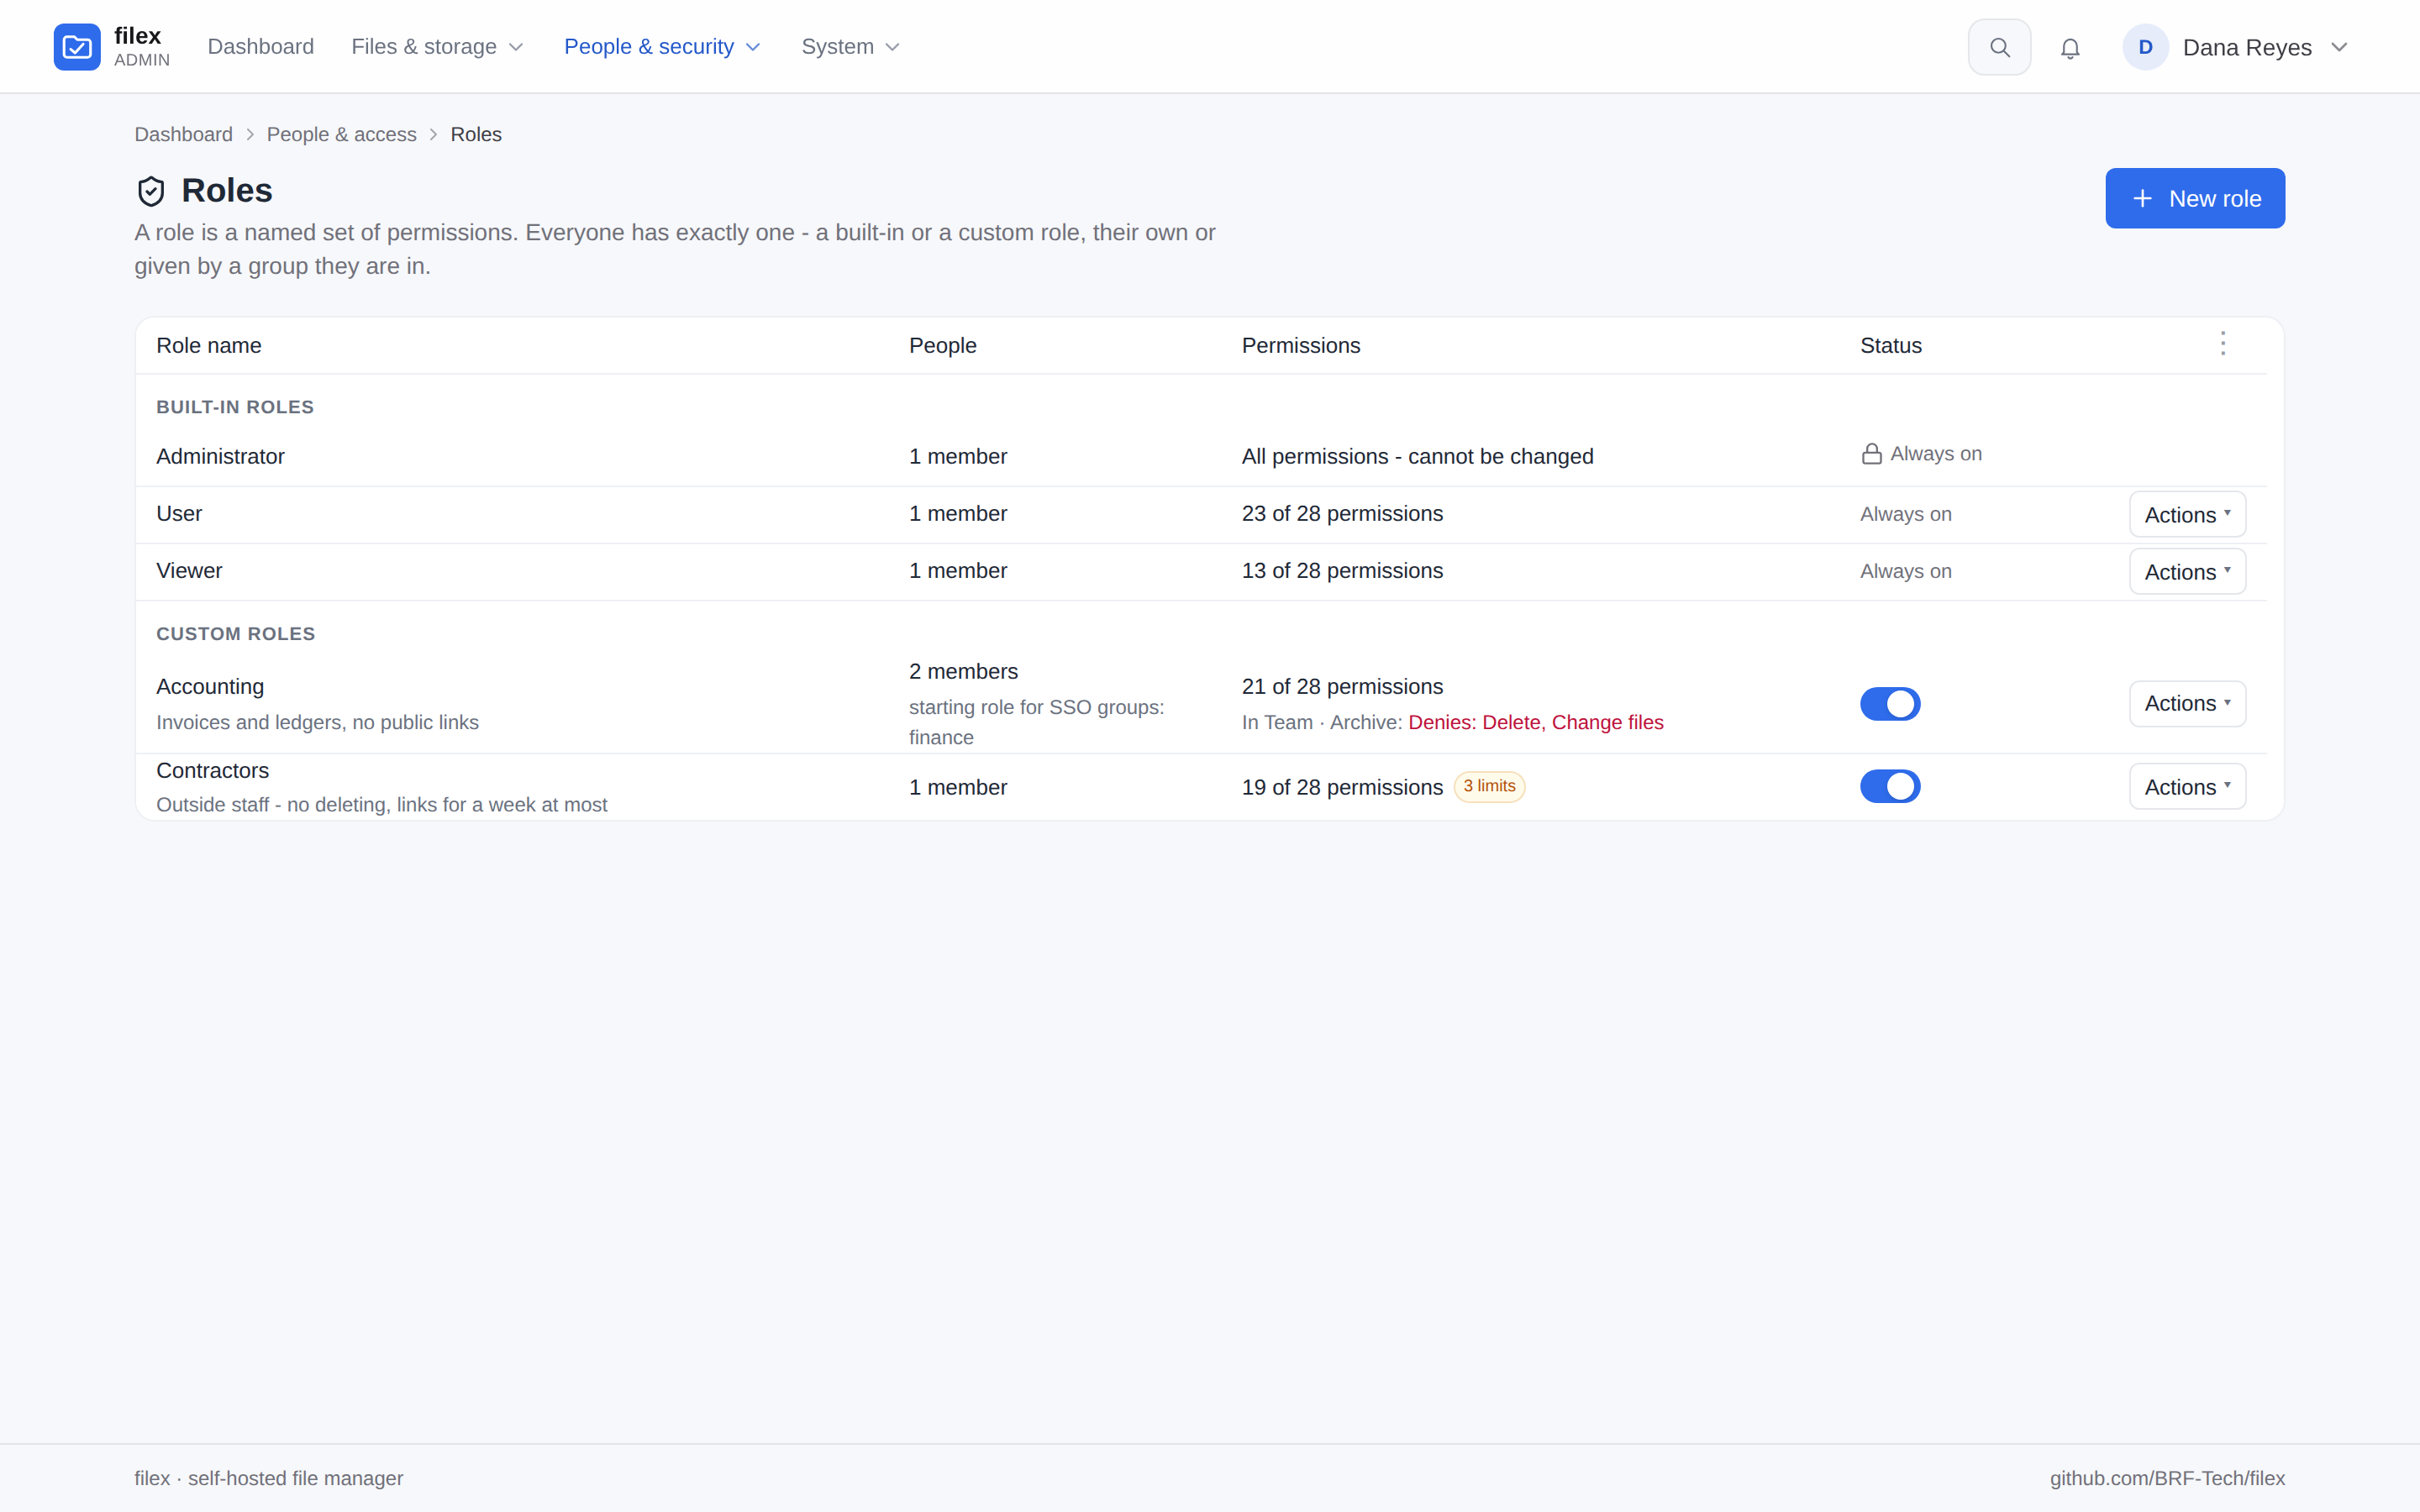Viewport: 2420px width, 1512px height.
Task: Go to People & access breadcrumb
Action: pyautogui.click(x=342, y=134)
